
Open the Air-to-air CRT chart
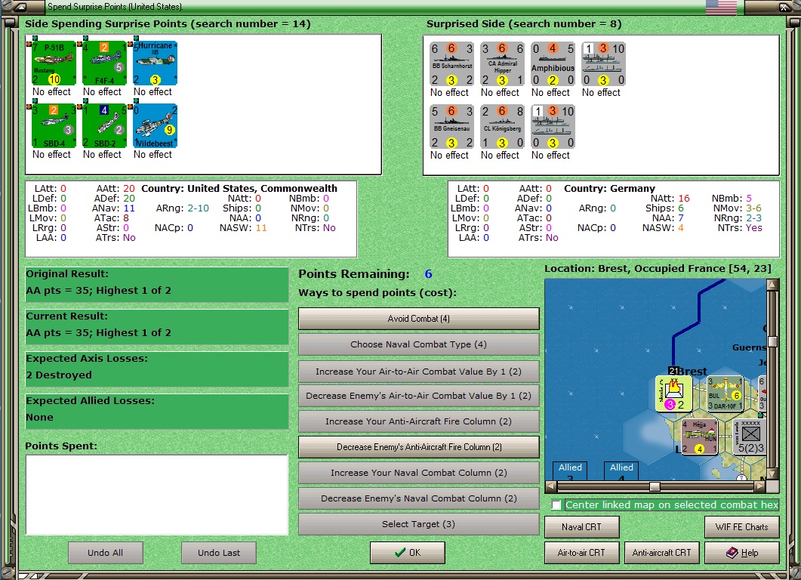point(582,552)
